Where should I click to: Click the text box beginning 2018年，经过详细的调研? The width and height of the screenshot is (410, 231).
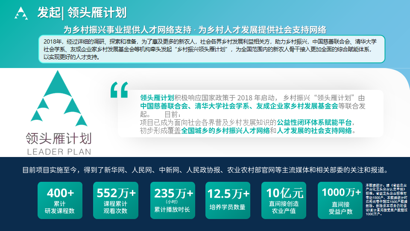[212, 49]
